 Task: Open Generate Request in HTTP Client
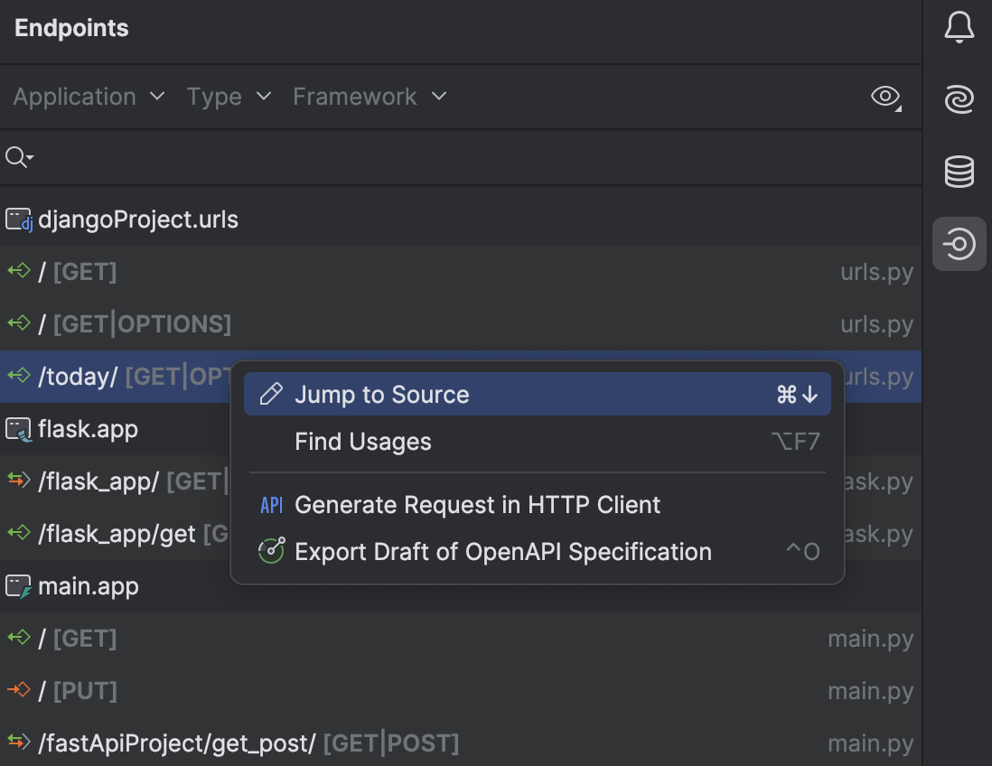click(476, 505)
